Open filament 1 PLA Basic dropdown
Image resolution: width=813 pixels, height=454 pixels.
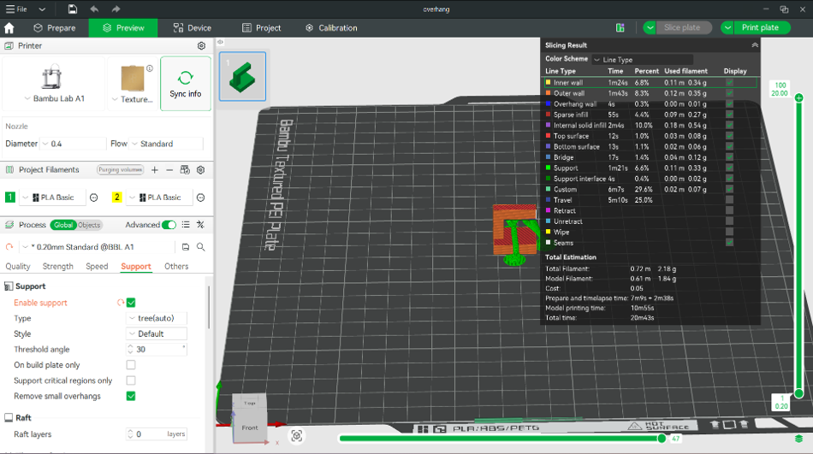(x=53, y=198)
